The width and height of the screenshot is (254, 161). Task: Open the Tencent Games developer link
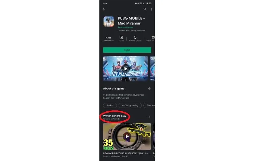(125, 27)
